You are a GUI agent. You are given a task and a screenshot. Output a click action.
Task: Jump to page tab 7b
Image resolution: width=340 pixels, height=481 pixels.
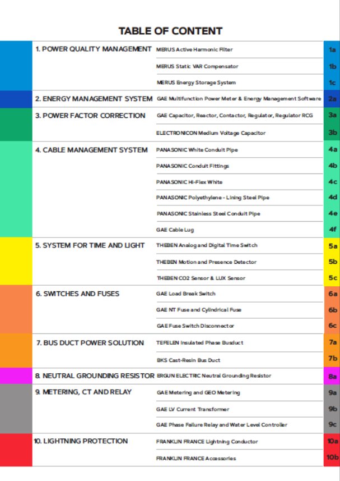click(x=332, y=358)
